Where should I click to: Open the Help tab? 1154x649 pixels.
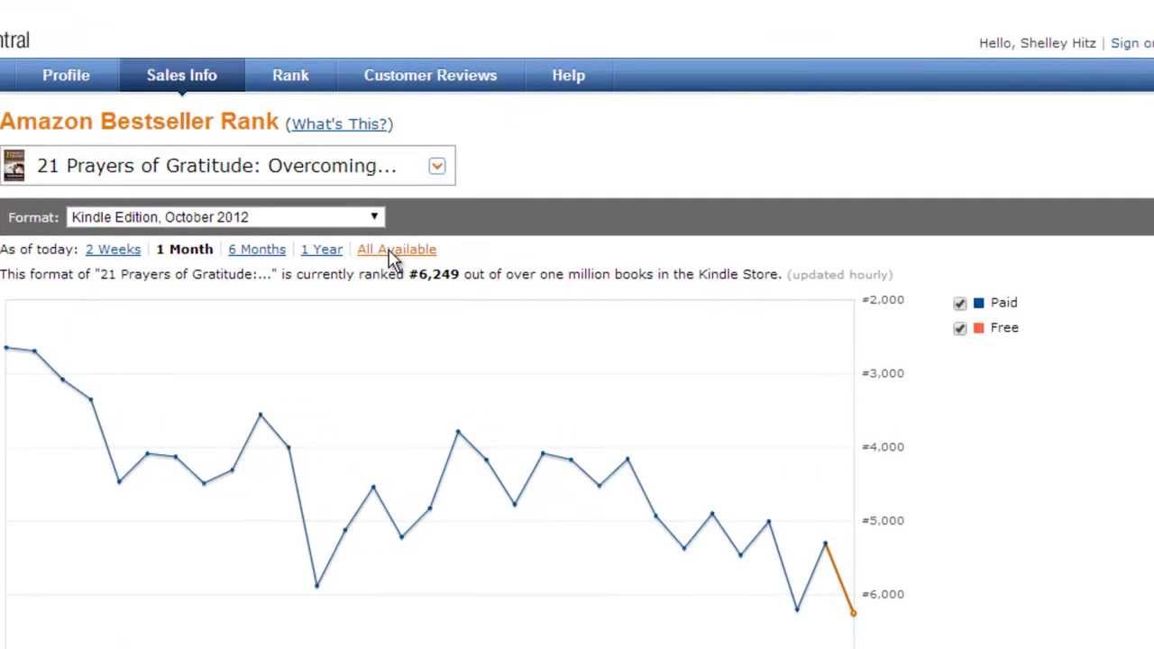click(x=568, y=76)
